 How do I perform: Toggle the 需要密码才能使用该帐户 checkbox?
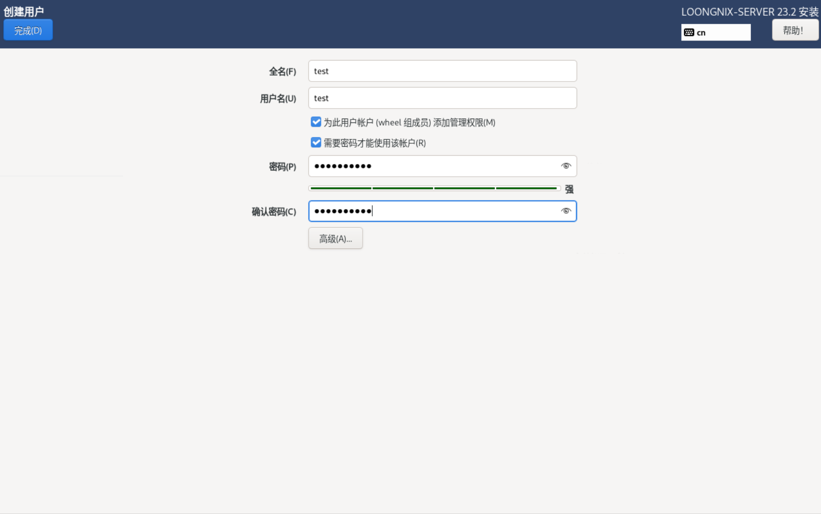(x=316, y=142)
